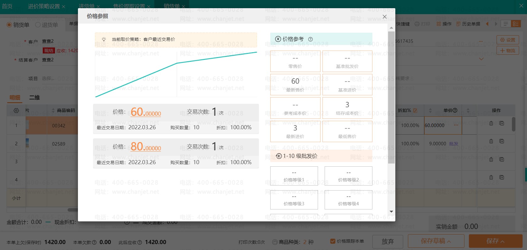Click the 物流 button
Screen dimensions: 527x250
click(x=508, y=50)
